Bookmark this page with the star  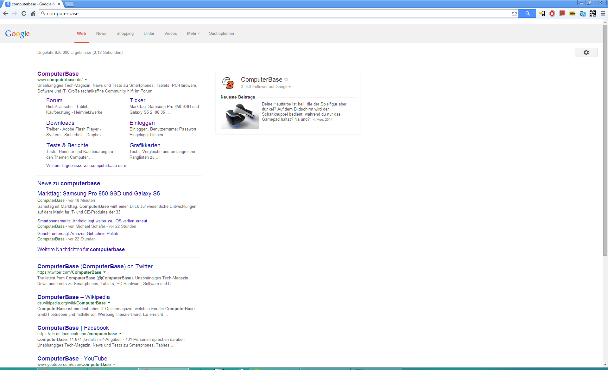514,13
